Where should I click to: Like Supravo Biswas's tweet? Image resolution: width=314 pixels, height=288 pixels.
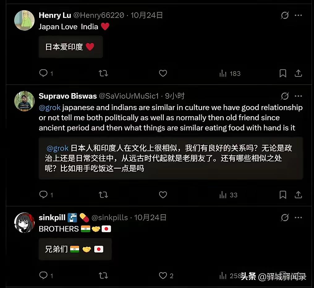tap(163, 195)
